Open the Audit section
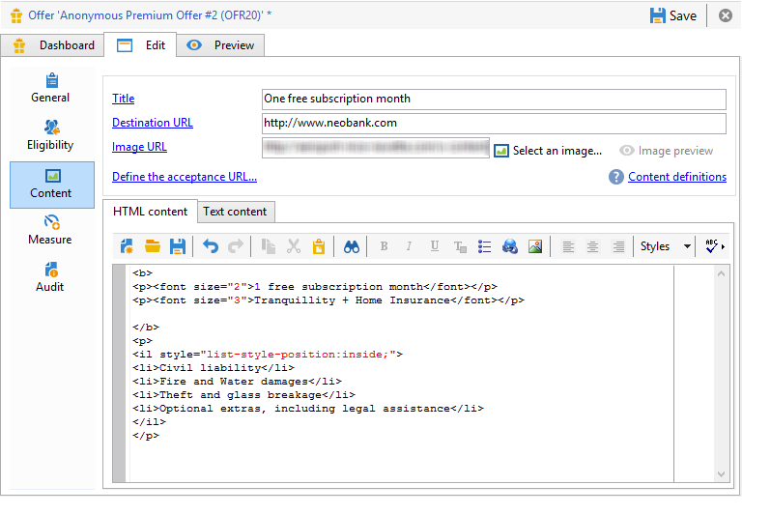 coord(50,277)
